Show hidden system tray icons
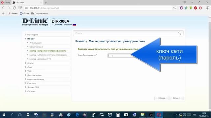 176,115
